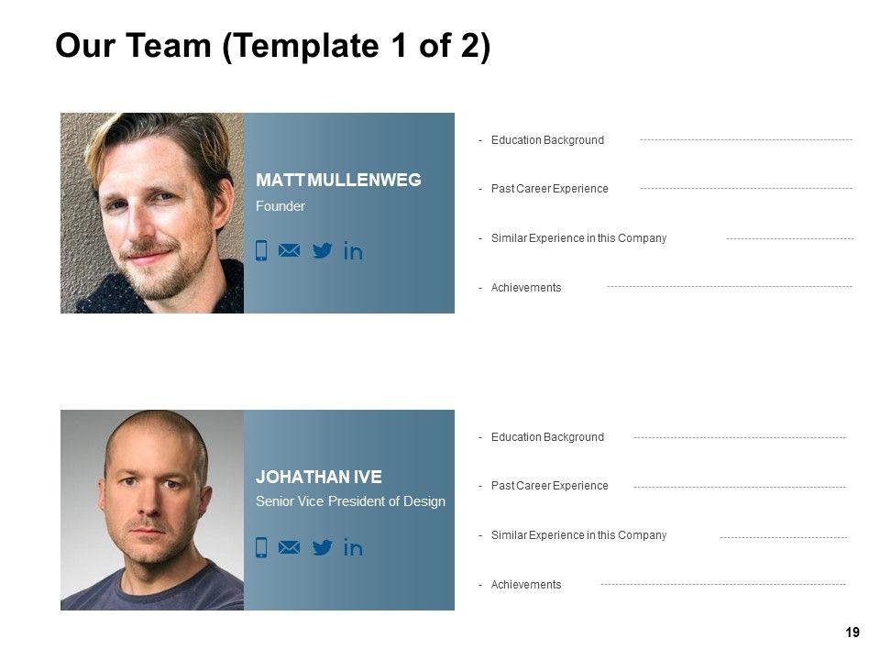Click the bottom 'Education Background' bullet
This screenshot has width=880, height=660.
pyautogui.click(x=547, y=437)
